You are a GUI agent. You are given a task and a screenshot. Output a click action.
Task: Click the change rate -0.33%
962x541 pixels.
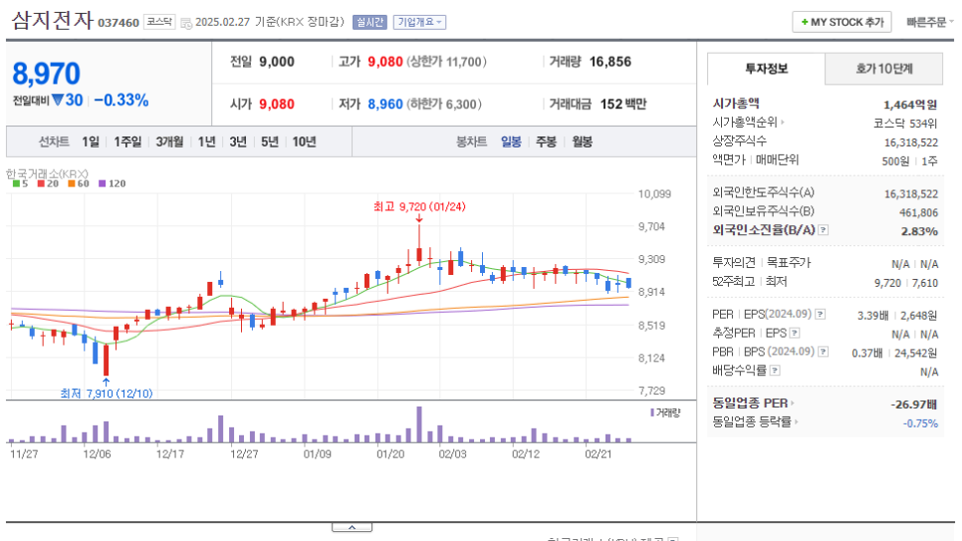click(x=120, y=100)
